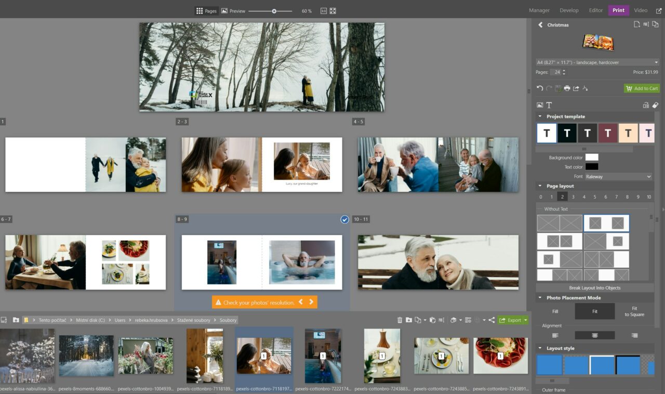This screenshot has height=394, width=665.
Task: Select layout with 5 photos
Action: pos(595,197)
